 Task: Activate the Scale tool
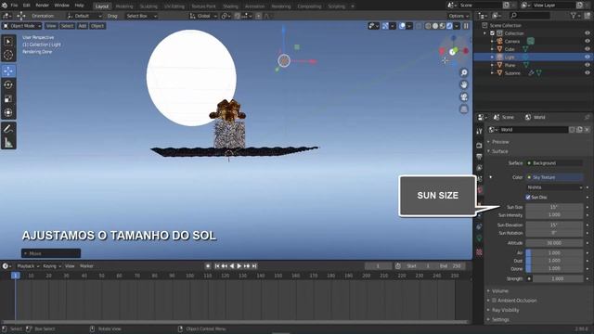pos(8,99)
